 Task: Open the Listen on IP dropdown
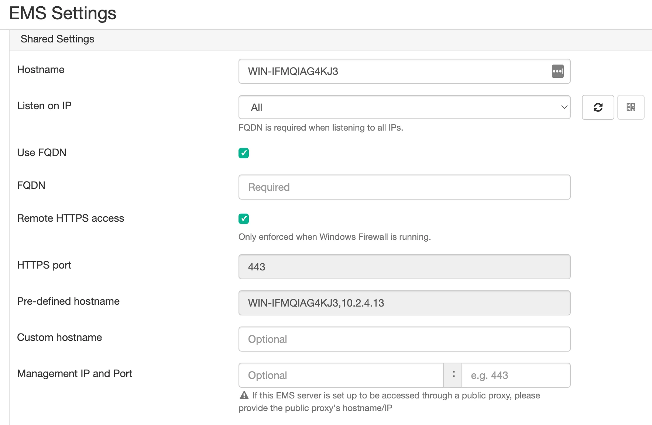pyautogui.click(x=404, y=107)
